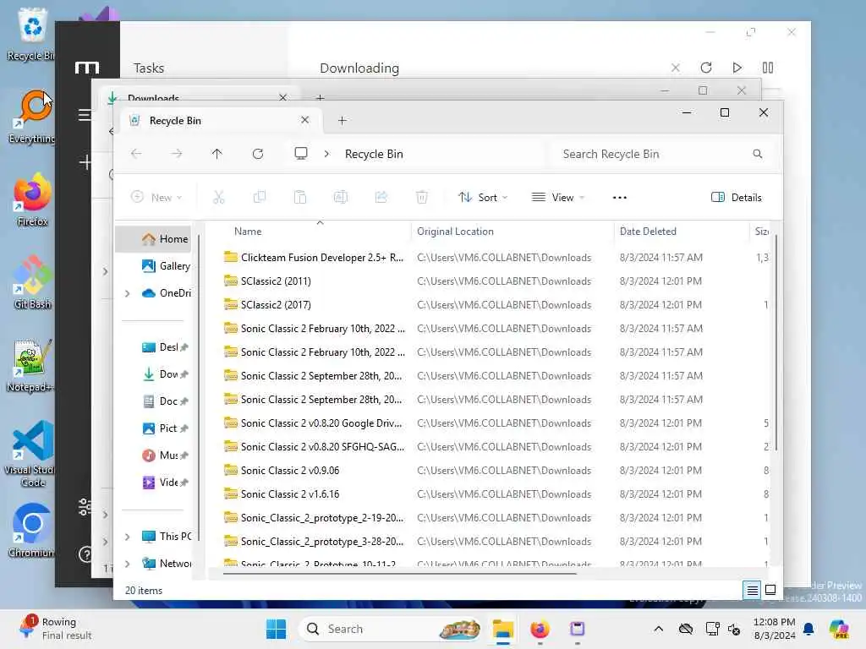Switch to details list view icon
Screen dimensions: 866x649
(752, 590)
